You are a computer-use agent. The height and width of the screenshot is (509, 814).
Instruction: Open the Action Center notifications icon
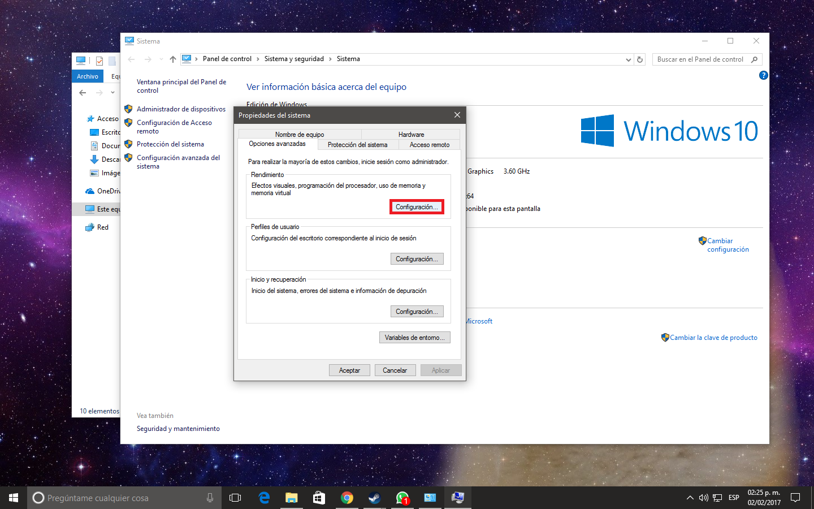[x=795, y=498]
